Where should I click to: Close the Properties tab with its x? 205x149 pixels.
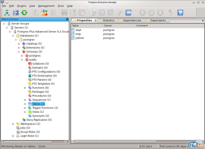(x=96, y=21)
